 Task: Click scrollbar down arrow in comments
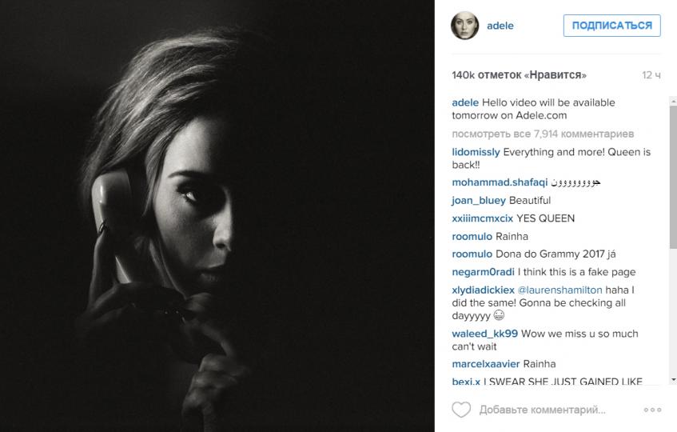coord(673,380)
